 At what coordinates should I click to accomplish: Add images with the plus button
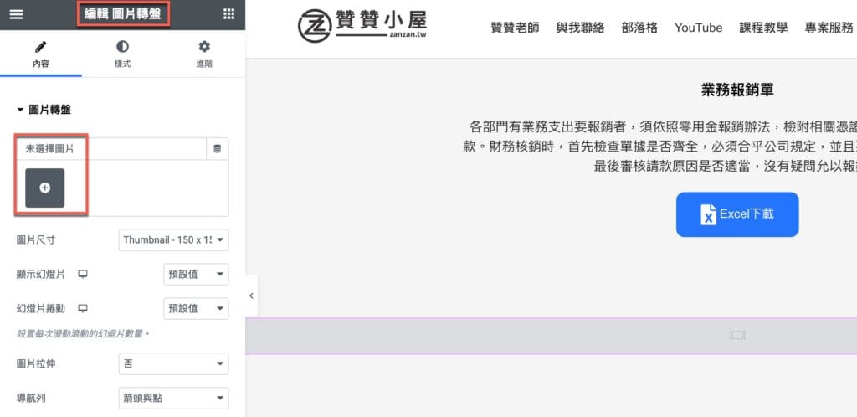(x=45, y=188)
